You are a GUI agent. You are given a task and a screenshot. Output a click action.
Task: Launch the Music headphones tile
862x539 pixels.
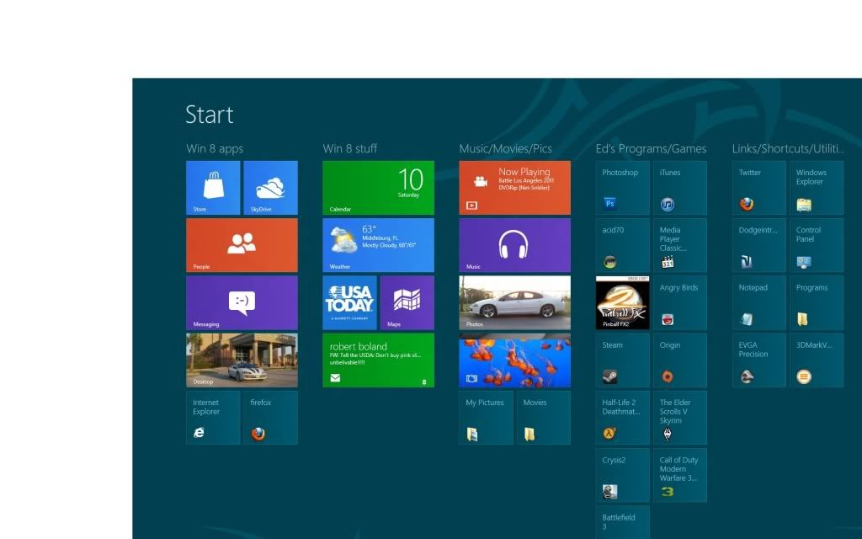(x=514, y=245)
